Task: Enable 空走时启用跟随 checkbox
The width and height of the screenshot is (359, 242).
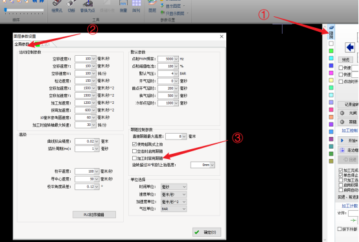Action: (x=134, y=151)
